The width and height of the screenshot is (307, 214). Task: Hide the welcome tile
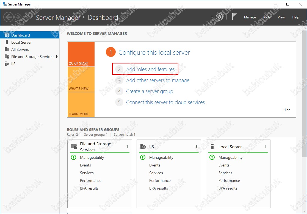click(x=287, y=110)
